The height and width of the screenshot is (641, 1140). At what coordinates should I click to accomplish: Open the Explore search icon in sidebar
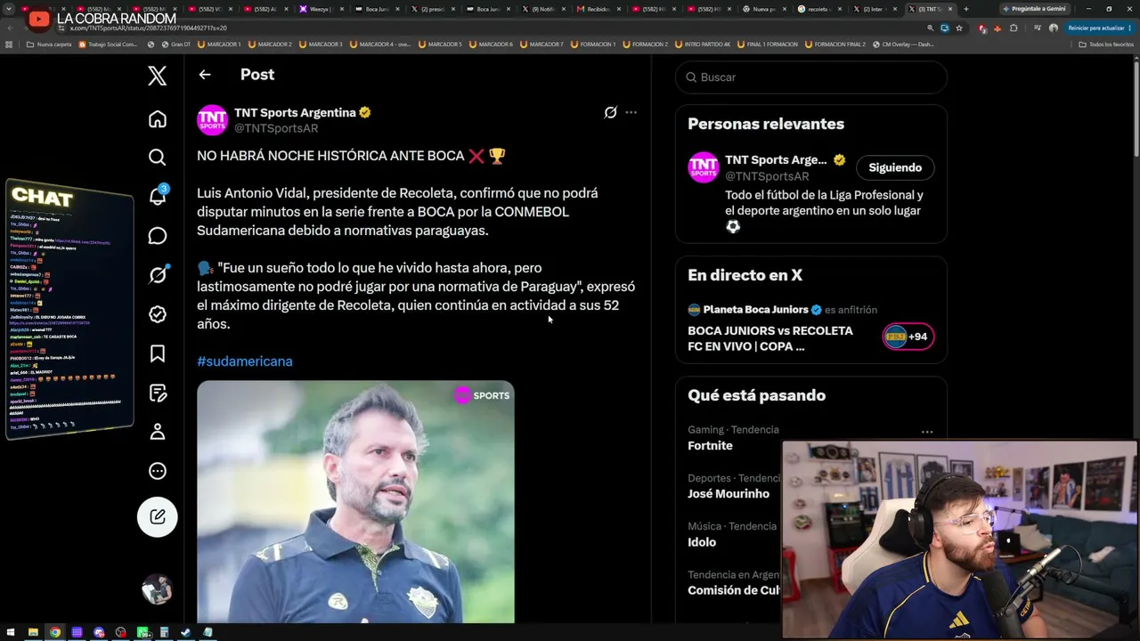click(x=158, y=158)
